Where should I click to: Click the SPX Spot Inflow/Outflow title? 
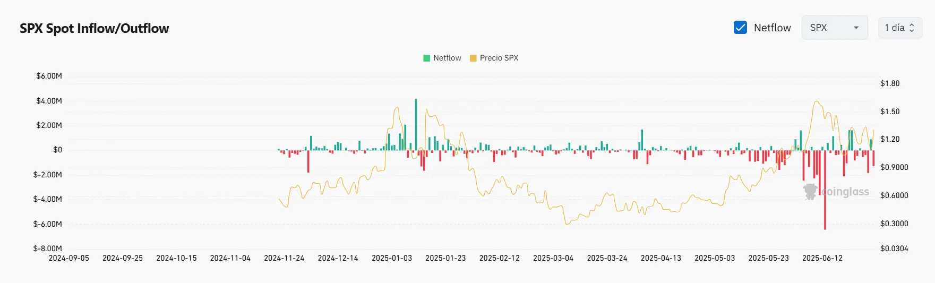(94, 29)
